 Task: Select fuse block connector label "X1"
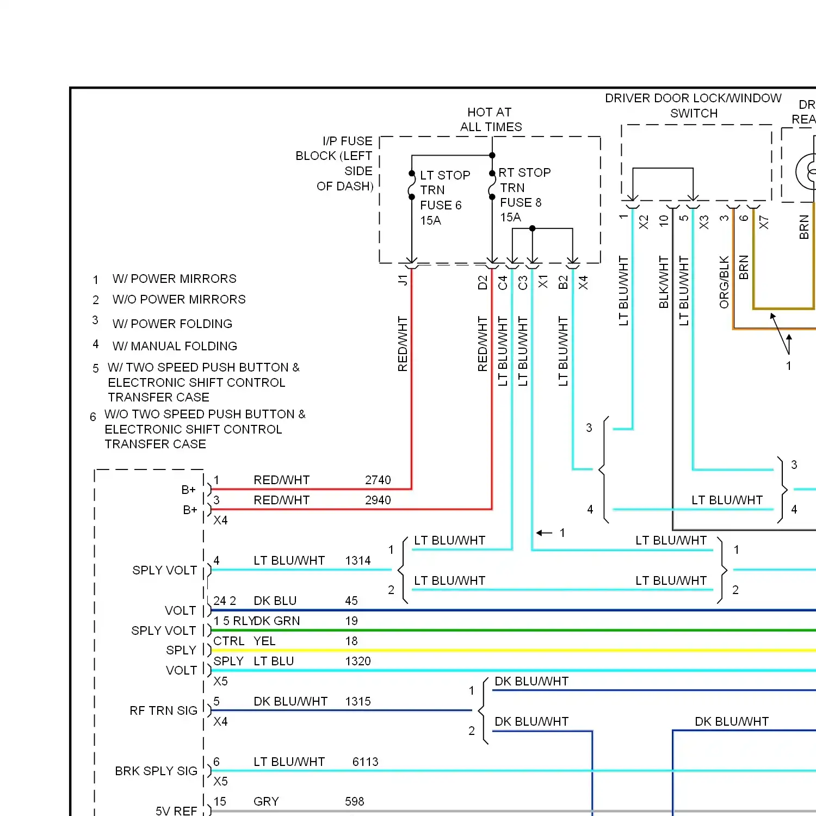(543, 282)
